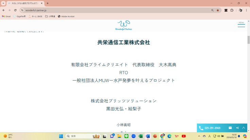Click the zoom magnifier icon in address bar

(x=213, y=10)
